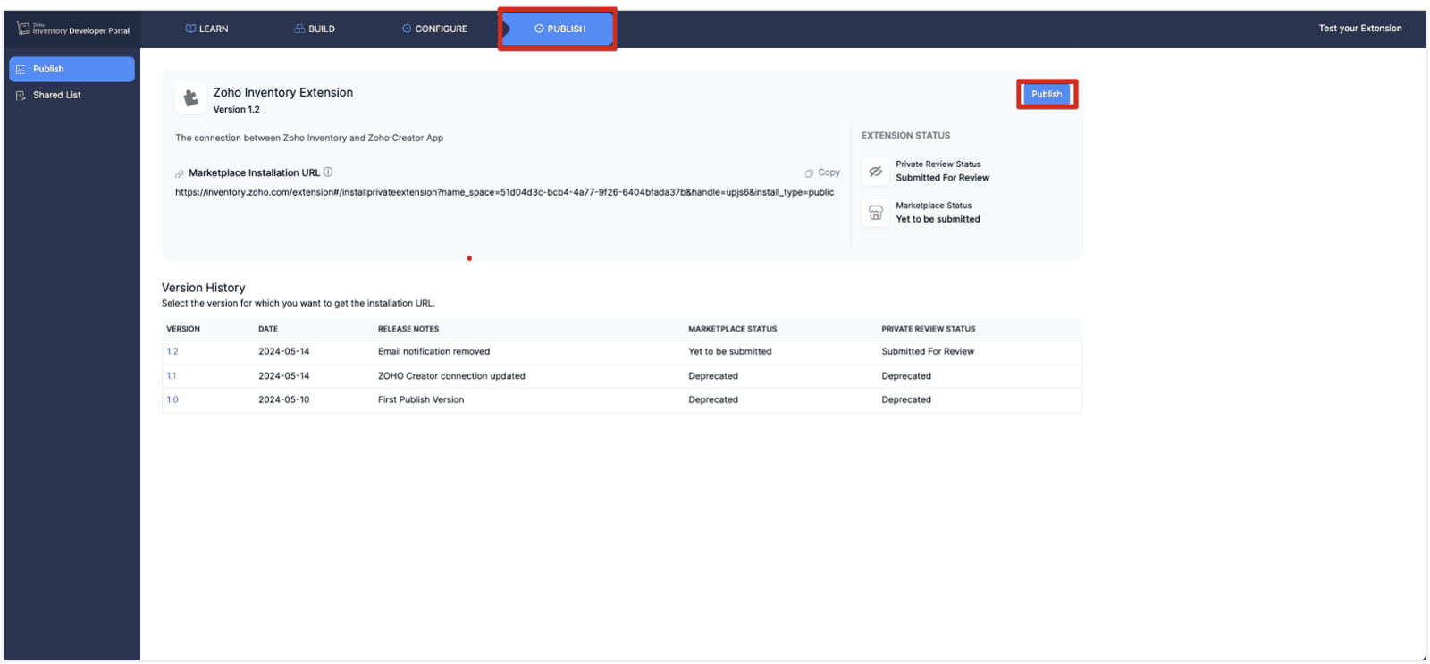
Task: Click the DATE column header
Action: [268, 329]
